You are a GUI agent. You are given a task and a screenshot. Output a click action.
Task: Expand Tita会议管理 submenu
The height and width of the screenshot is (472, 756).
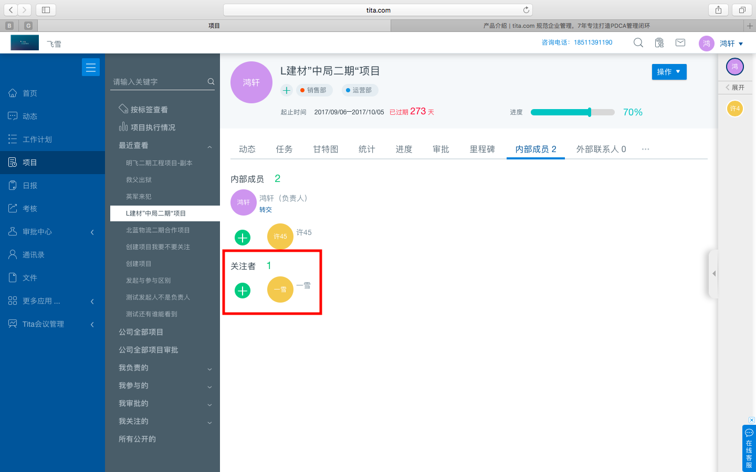pyautogui.click(x=92, y=324)
